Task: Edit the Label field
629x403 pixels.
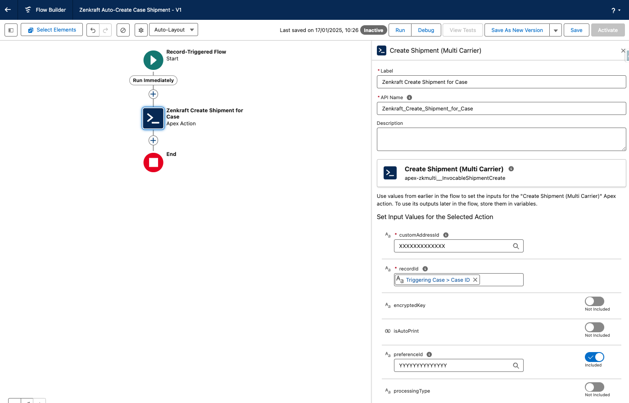Action: [501, 82]
